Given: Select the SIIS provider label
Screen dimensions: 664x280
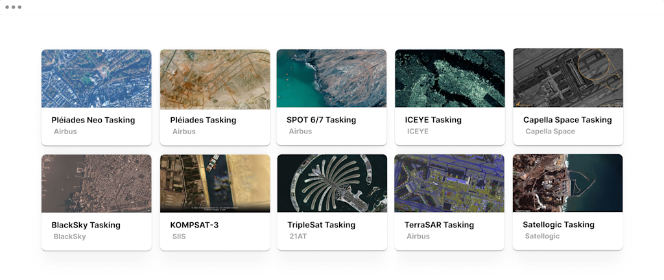Looking at the screenshot, I should tap(179, 237).
